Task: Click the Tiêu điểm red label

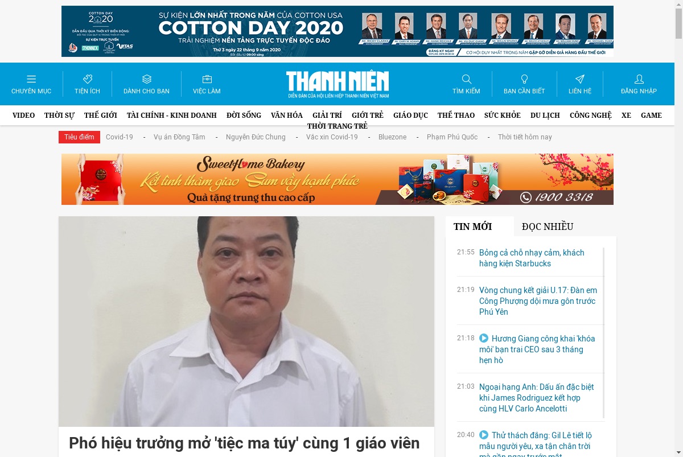Action: click(x=79, y=137)
